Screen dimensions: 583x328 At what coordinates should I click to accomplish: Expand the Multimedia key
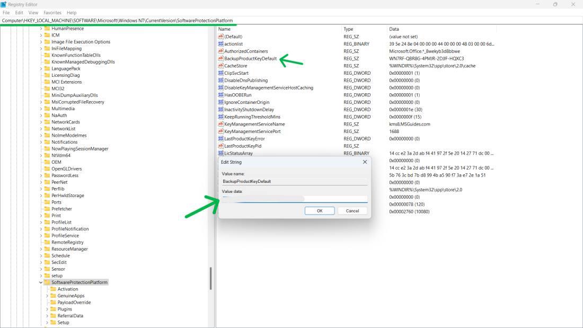point(41,109)
